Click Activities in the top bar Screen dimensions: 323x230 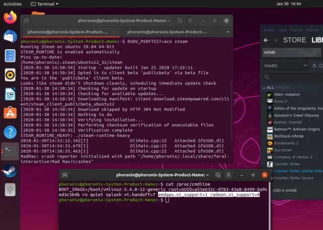[x=12, y=4]
